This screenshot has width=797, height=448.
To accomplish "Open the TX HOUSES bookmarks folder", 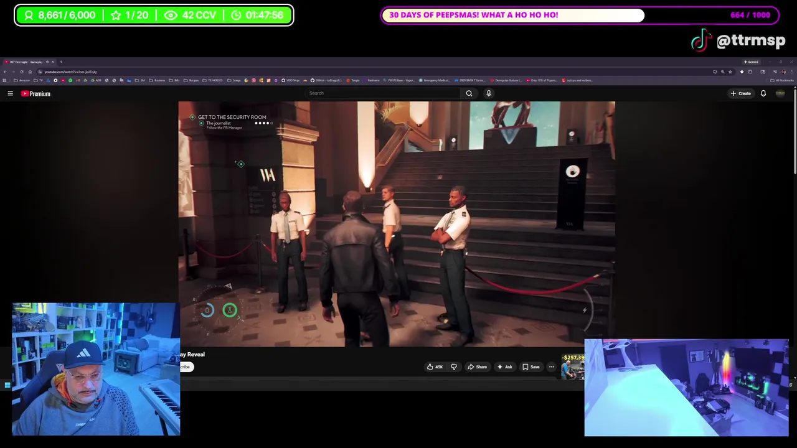I will tap(212, 80).
